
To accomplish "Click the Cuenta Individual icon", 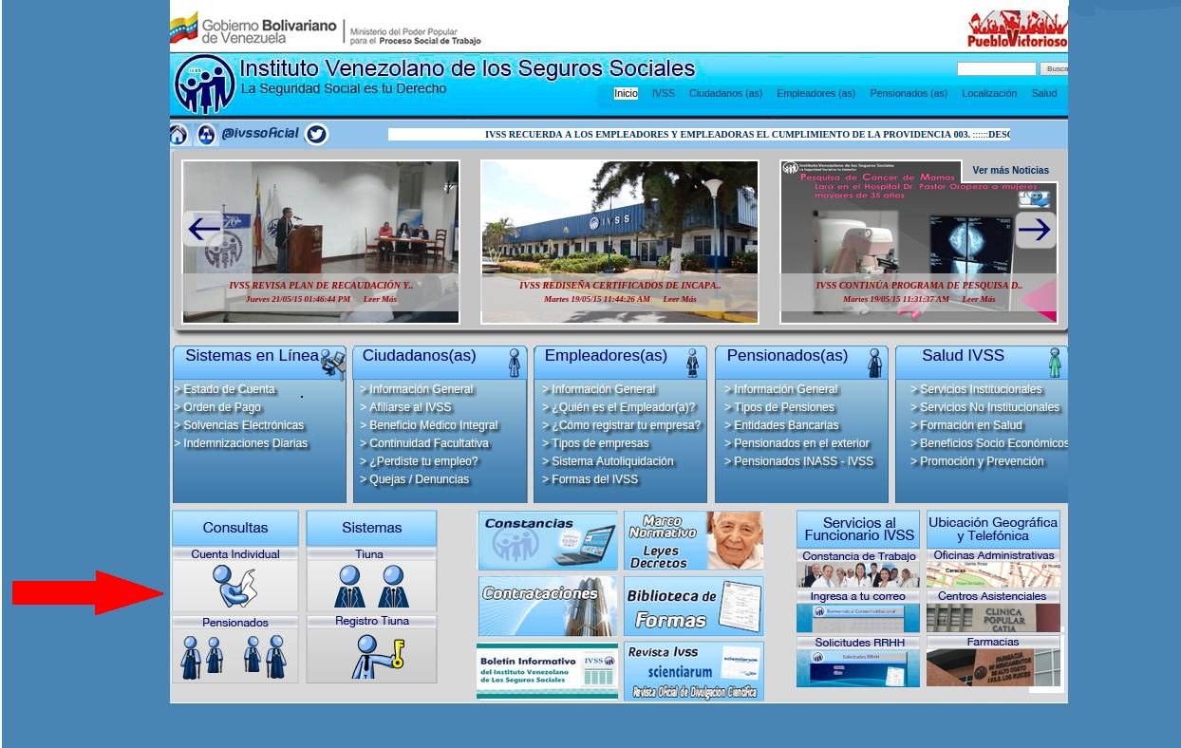I will coord(234,586).
